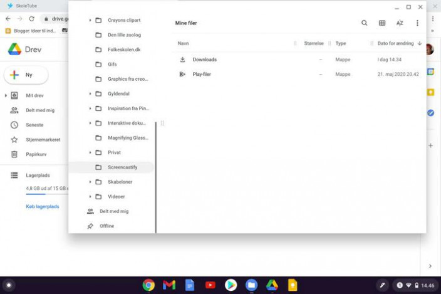Open Gmail from the shelf
This screenshot has height=294, width=441.
pyautogui.click(x=169, y=285)
